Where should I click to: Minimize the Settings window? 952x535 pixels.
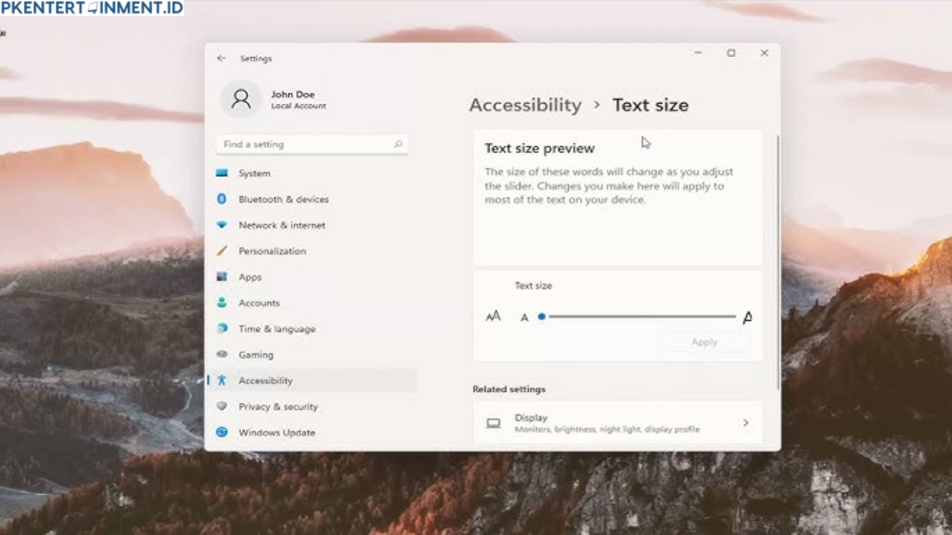(x=698, y=53)
